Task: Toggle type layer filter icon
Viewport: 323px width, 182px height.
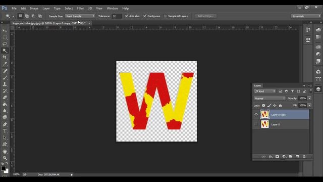Action: point(292,91)
